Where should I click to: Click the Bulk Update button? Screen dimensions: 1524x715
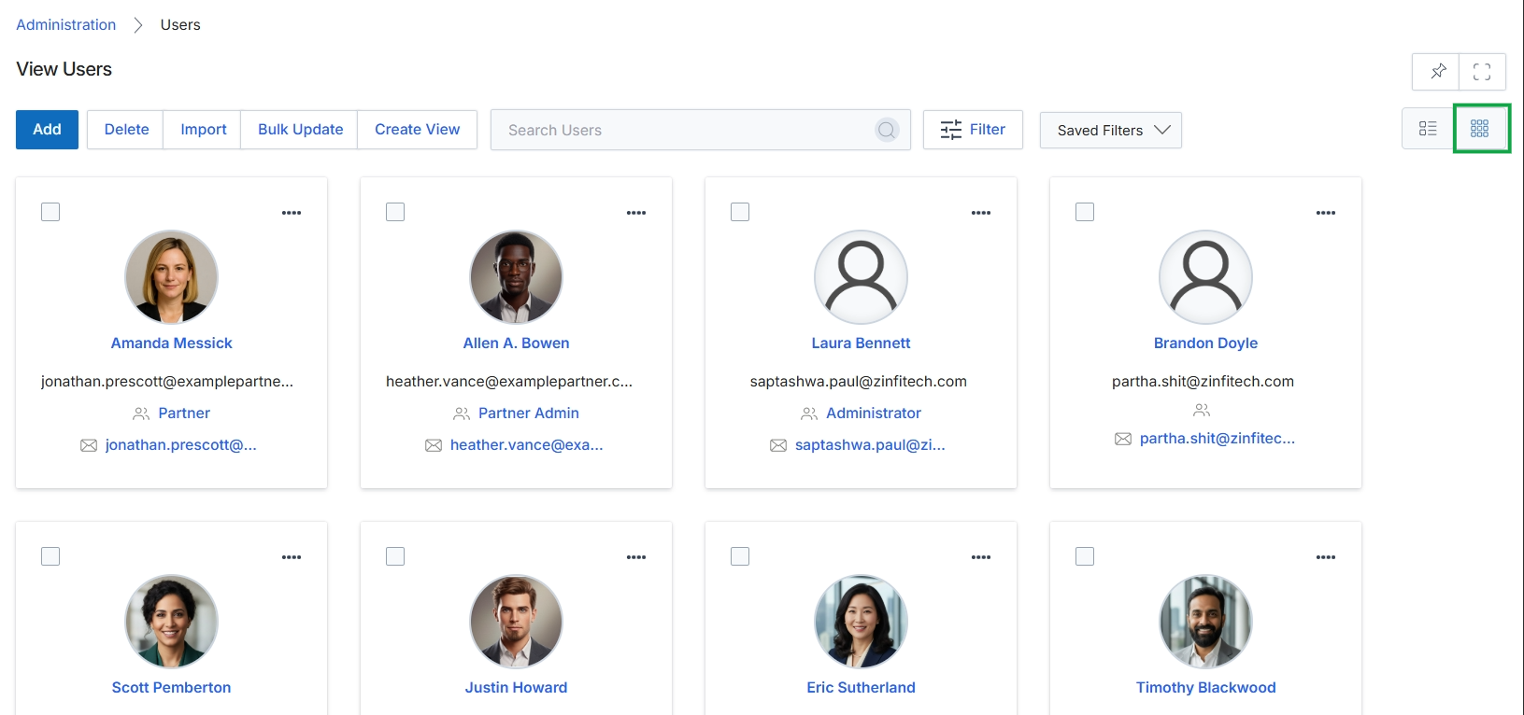click(300, 130)
